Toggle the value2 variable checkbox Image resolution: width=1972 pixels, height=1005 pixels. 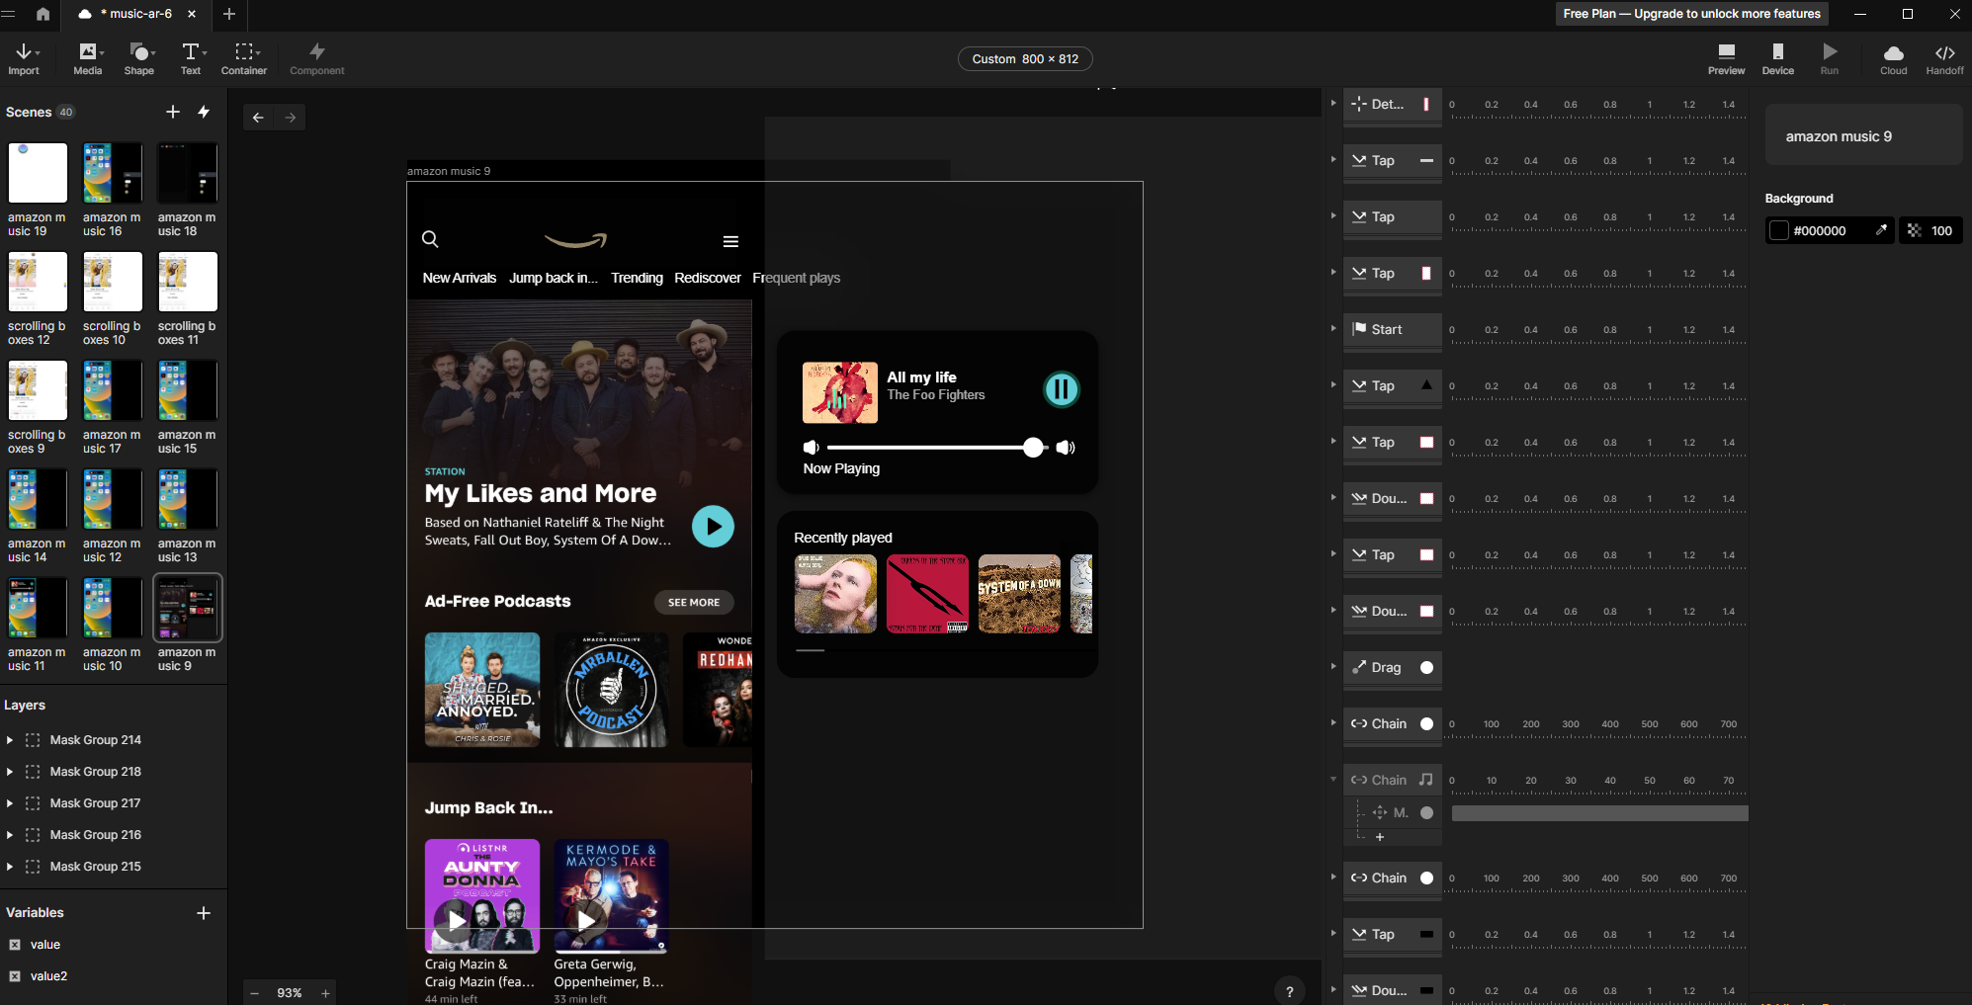tap(15, 976)
